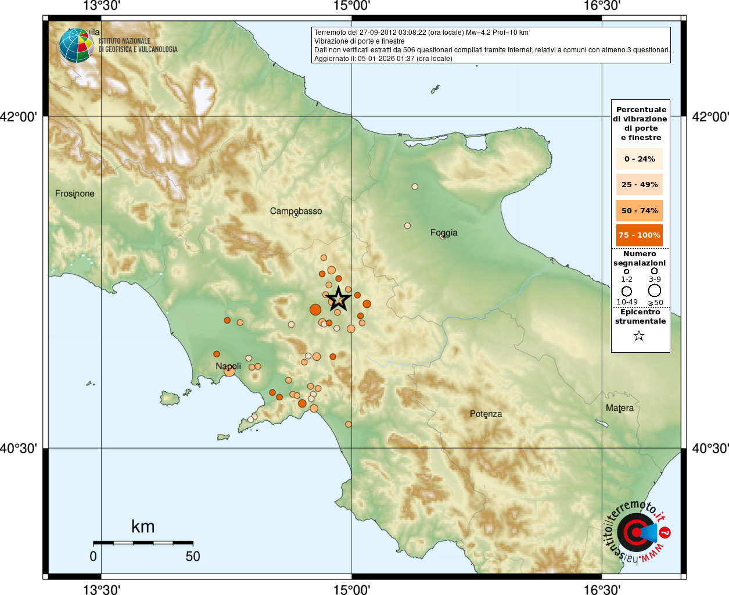
Task: Click the 'Numero segnalazioni' legend heading
Action: click(640, 259)
